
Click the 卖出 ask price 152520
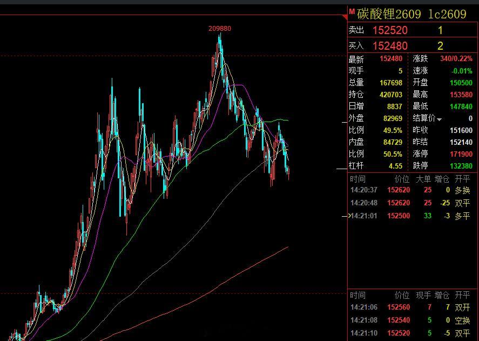tap(390, 30)
